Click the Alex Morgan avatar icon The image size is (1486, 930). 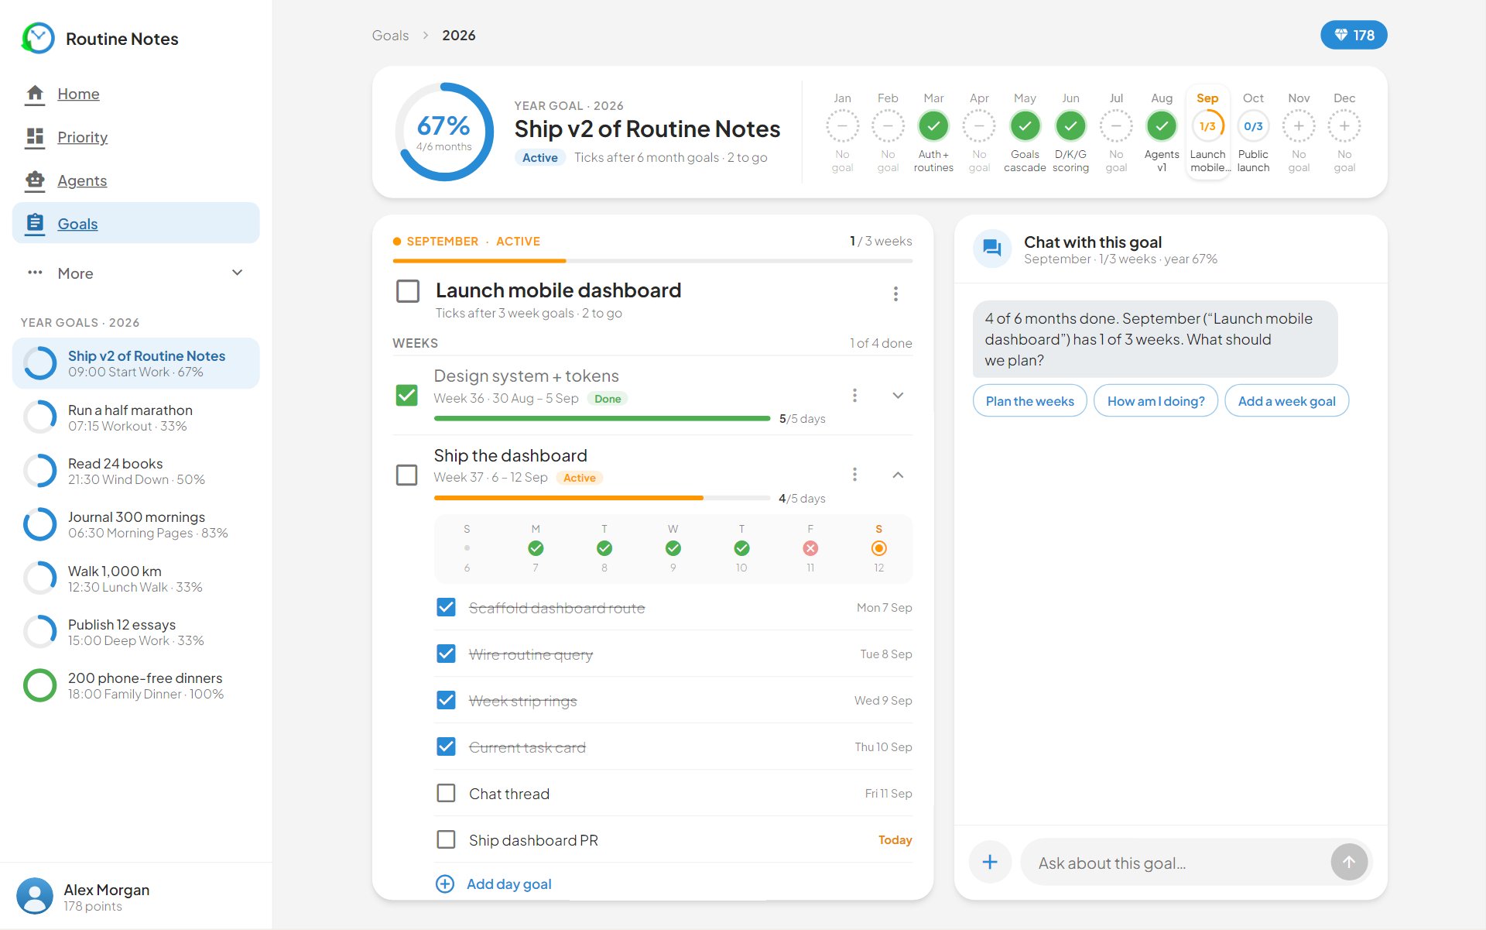(x=35, y=896)
